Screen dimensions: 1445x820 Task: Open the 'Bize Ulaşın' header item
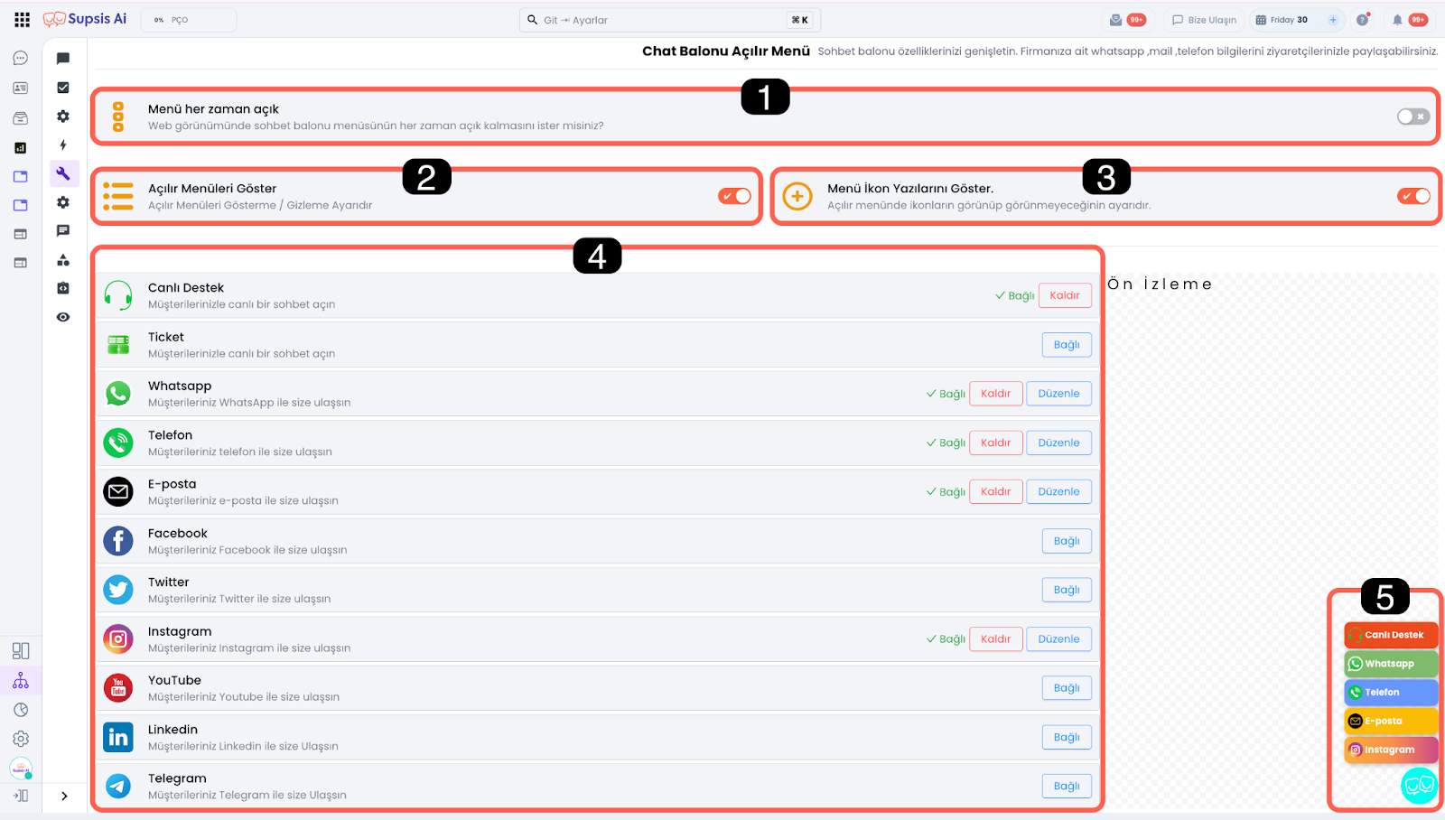[1204, 20]
